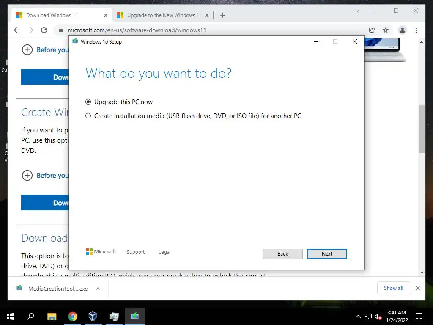Reload the current page
The image size is (433, 325).
[x=44, y=30]
